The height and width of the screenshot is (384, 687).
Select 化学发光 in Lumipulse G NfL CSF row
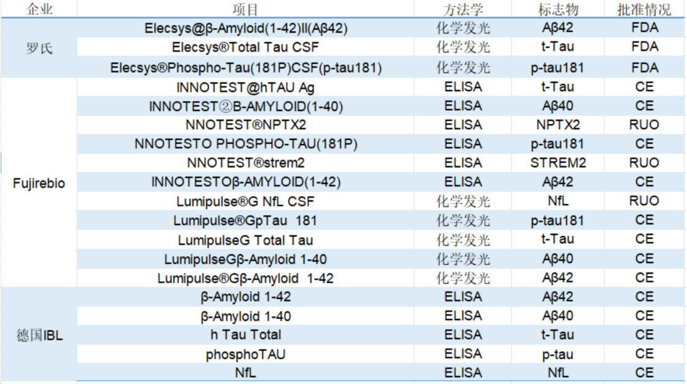[x=463, y=201]
